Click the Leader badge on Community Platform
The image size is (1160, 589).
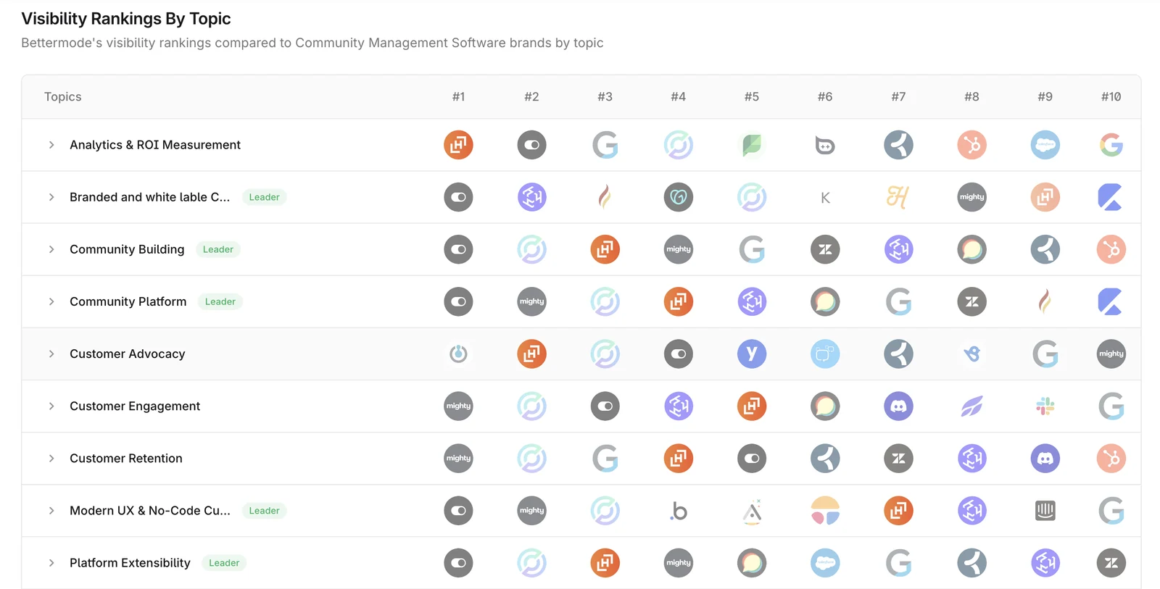tap(220, 301)
